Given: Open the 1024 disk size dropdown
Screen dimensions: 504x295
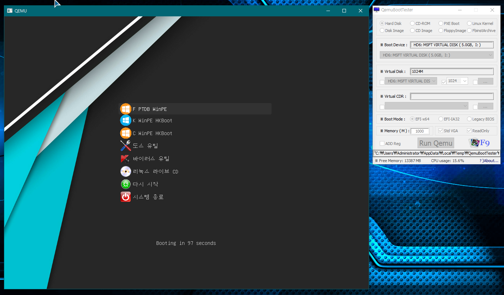Looking at the screenshot, I should 457,81.
